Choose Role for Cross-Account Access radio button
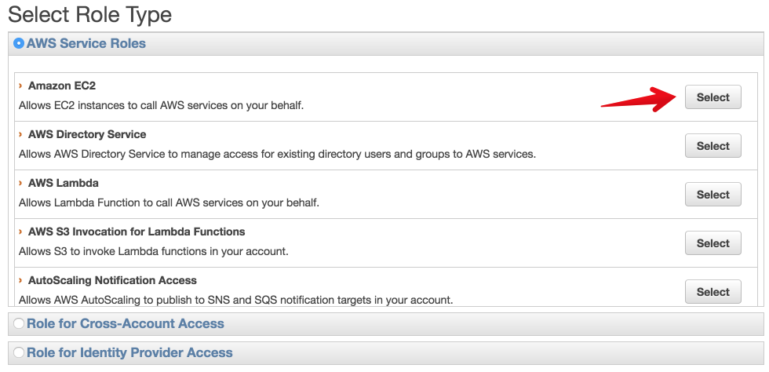 19,323
